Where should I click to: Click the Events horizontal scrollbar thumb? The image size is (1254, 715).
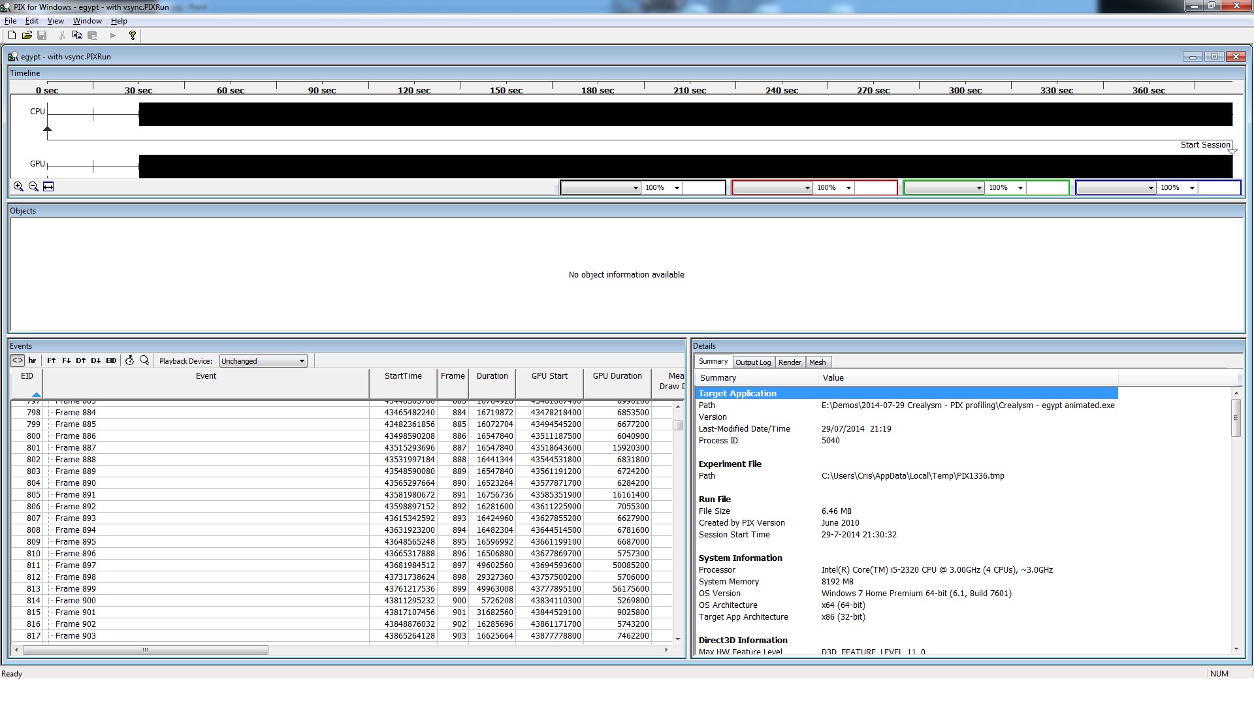(145, 650)
